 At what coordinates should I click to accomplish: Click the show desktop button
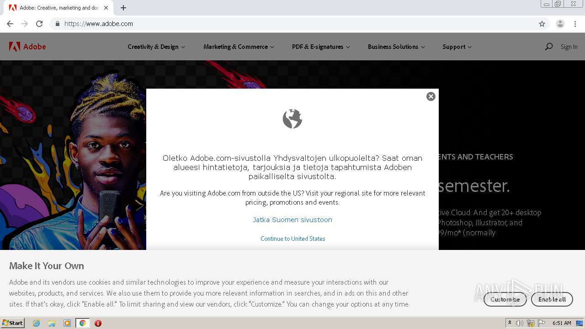(580, 323)
